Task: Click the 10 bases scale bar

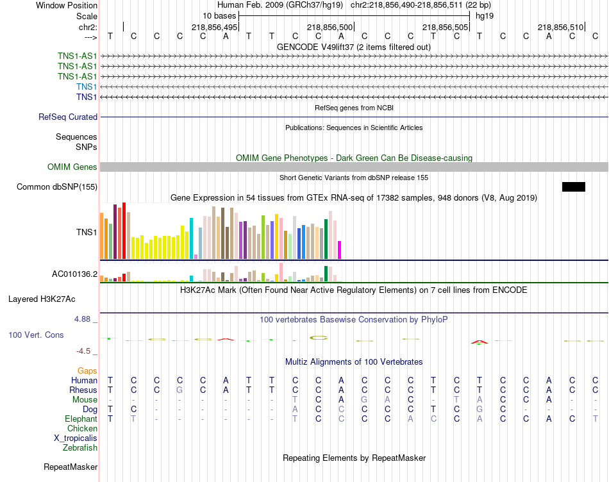Action: [x=355, y=16]
